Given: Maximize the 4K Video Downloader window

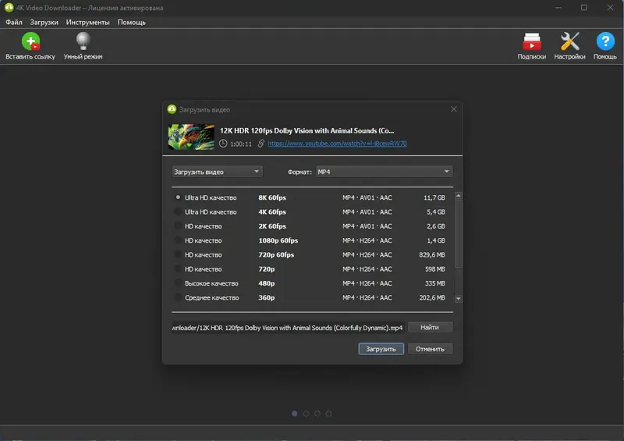Looking at the screenshot, I should click(x=583, y=8).
